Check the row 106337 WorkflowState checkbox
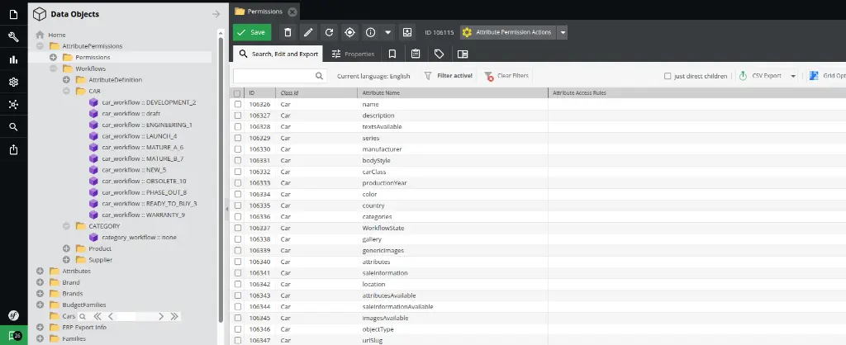This screenshot has width=846, height=345. click(237, 228)
